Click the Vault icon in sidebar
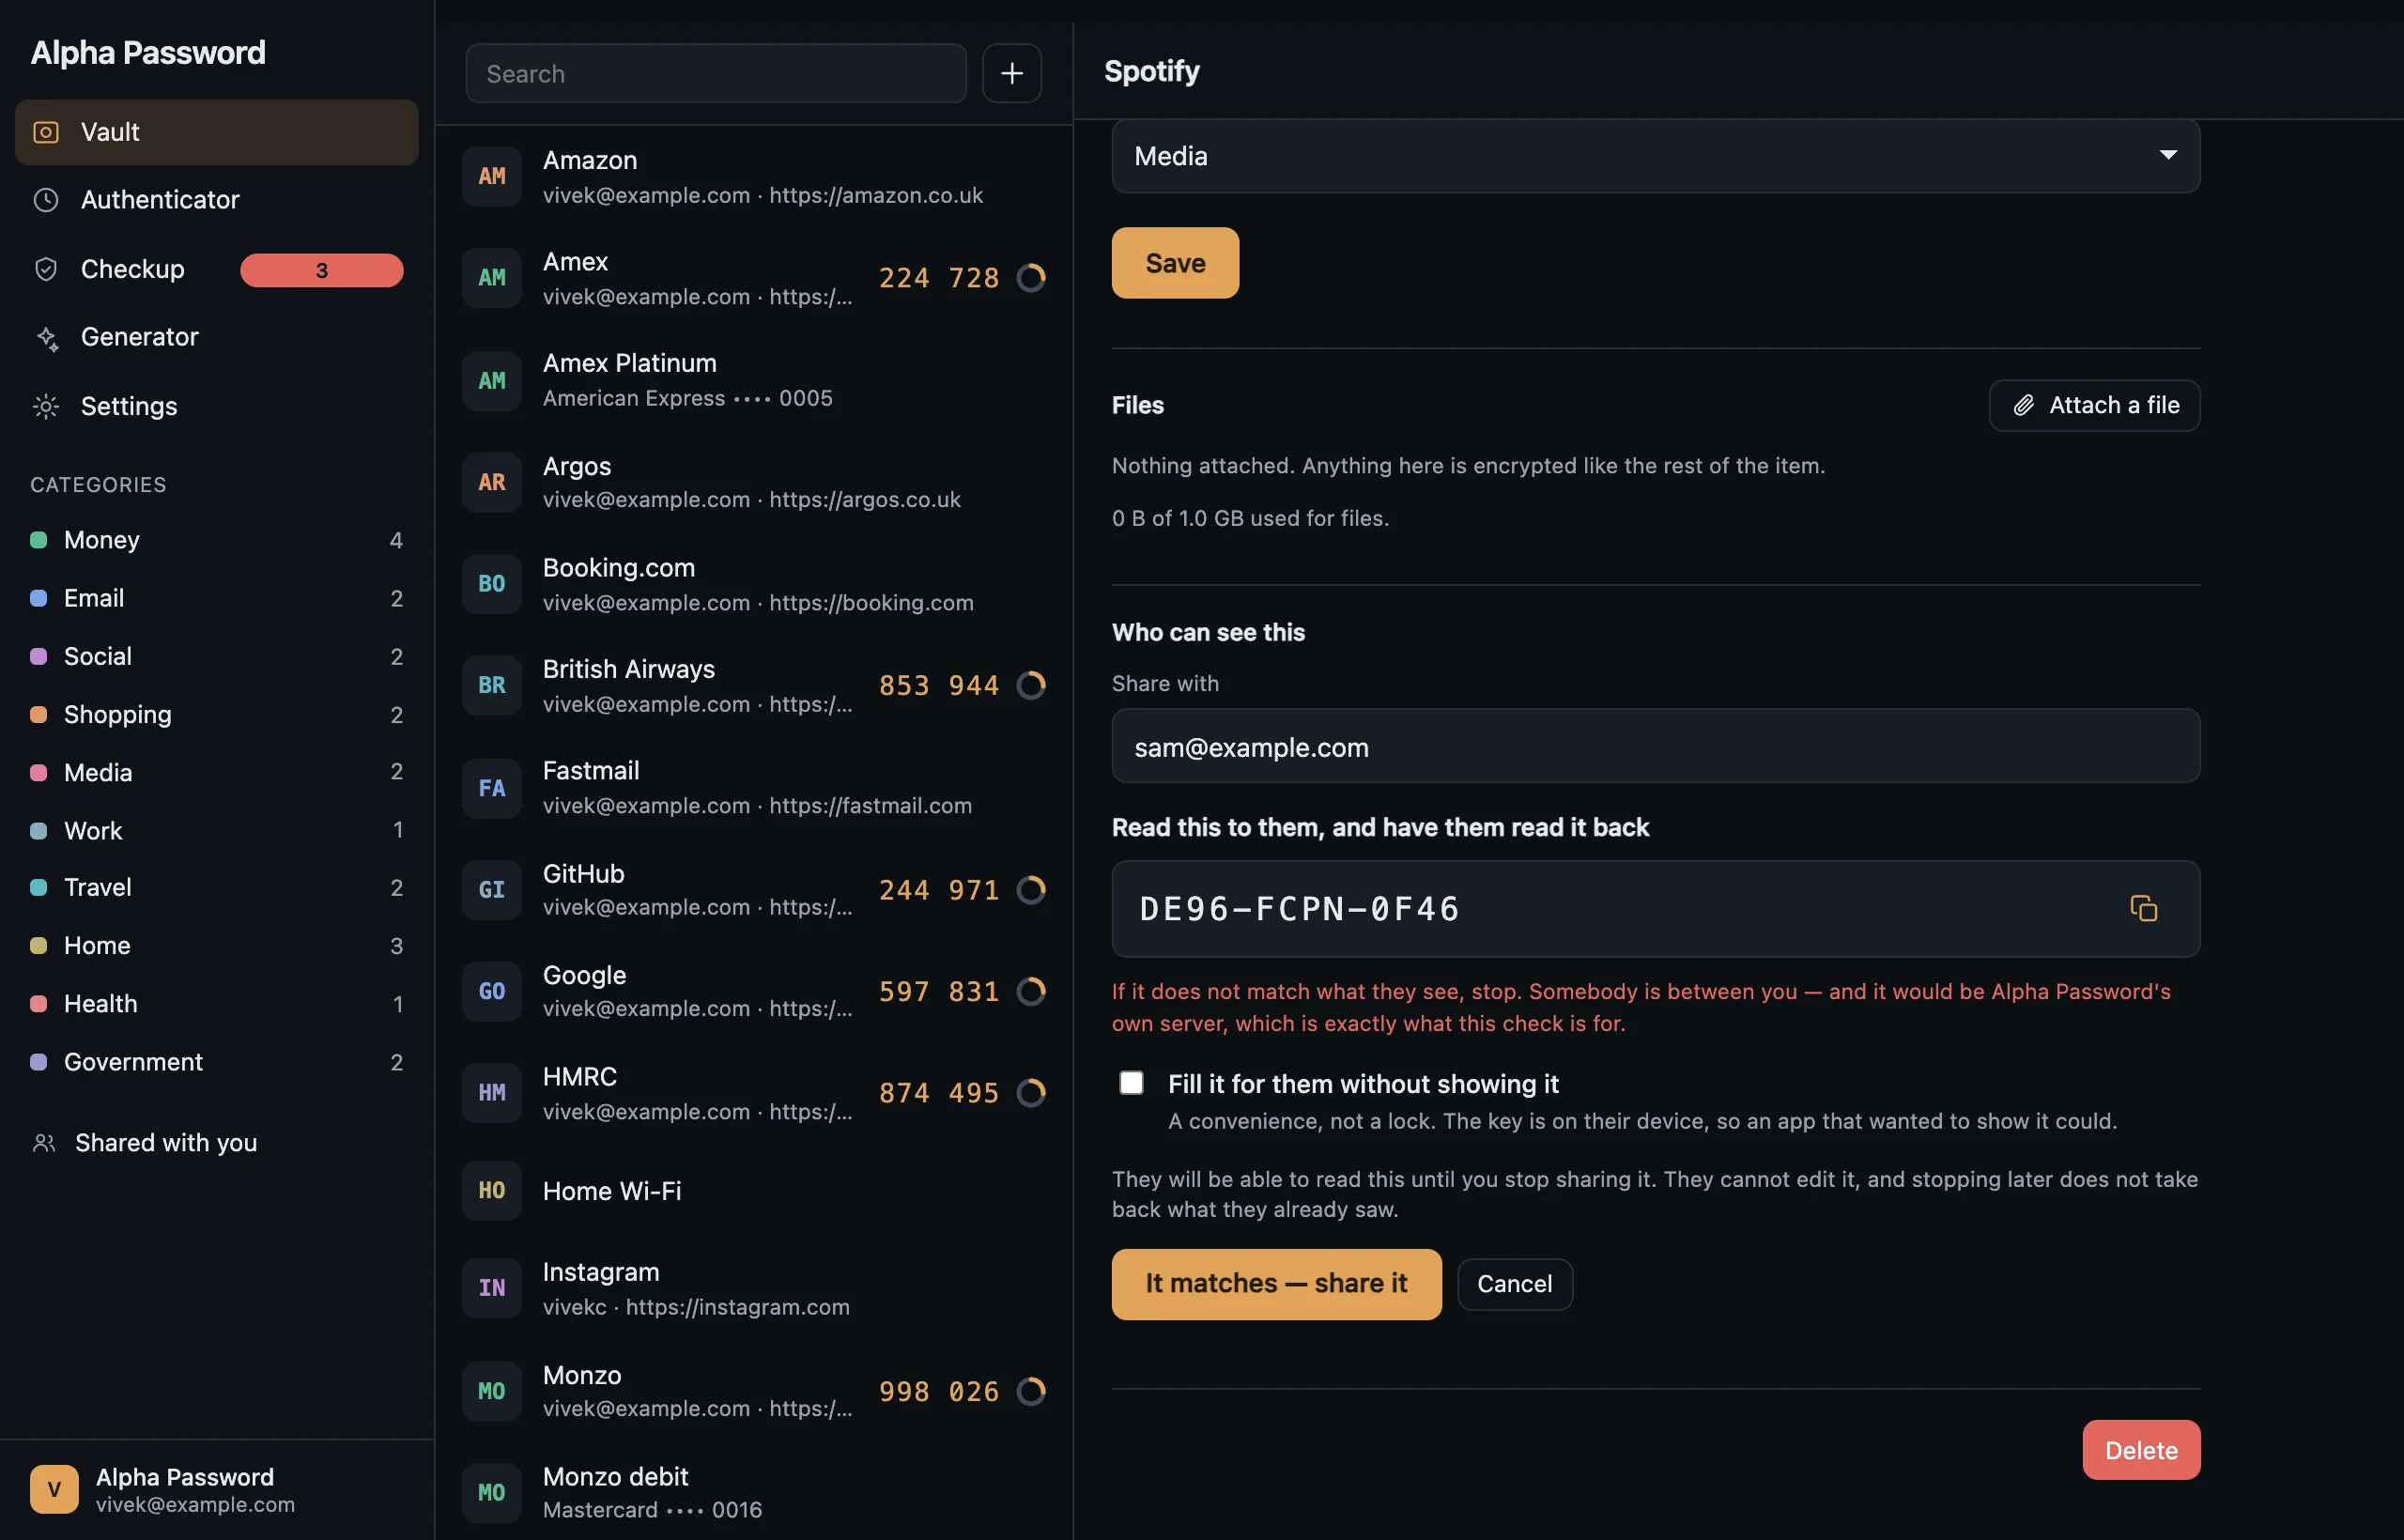The image size is (2404, 1540). pos(46,132)
